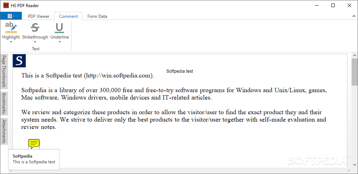Select the Strikethrough tool icon
Image resolution: width=358 pixels, height=174 pixels.
point(35,27)
